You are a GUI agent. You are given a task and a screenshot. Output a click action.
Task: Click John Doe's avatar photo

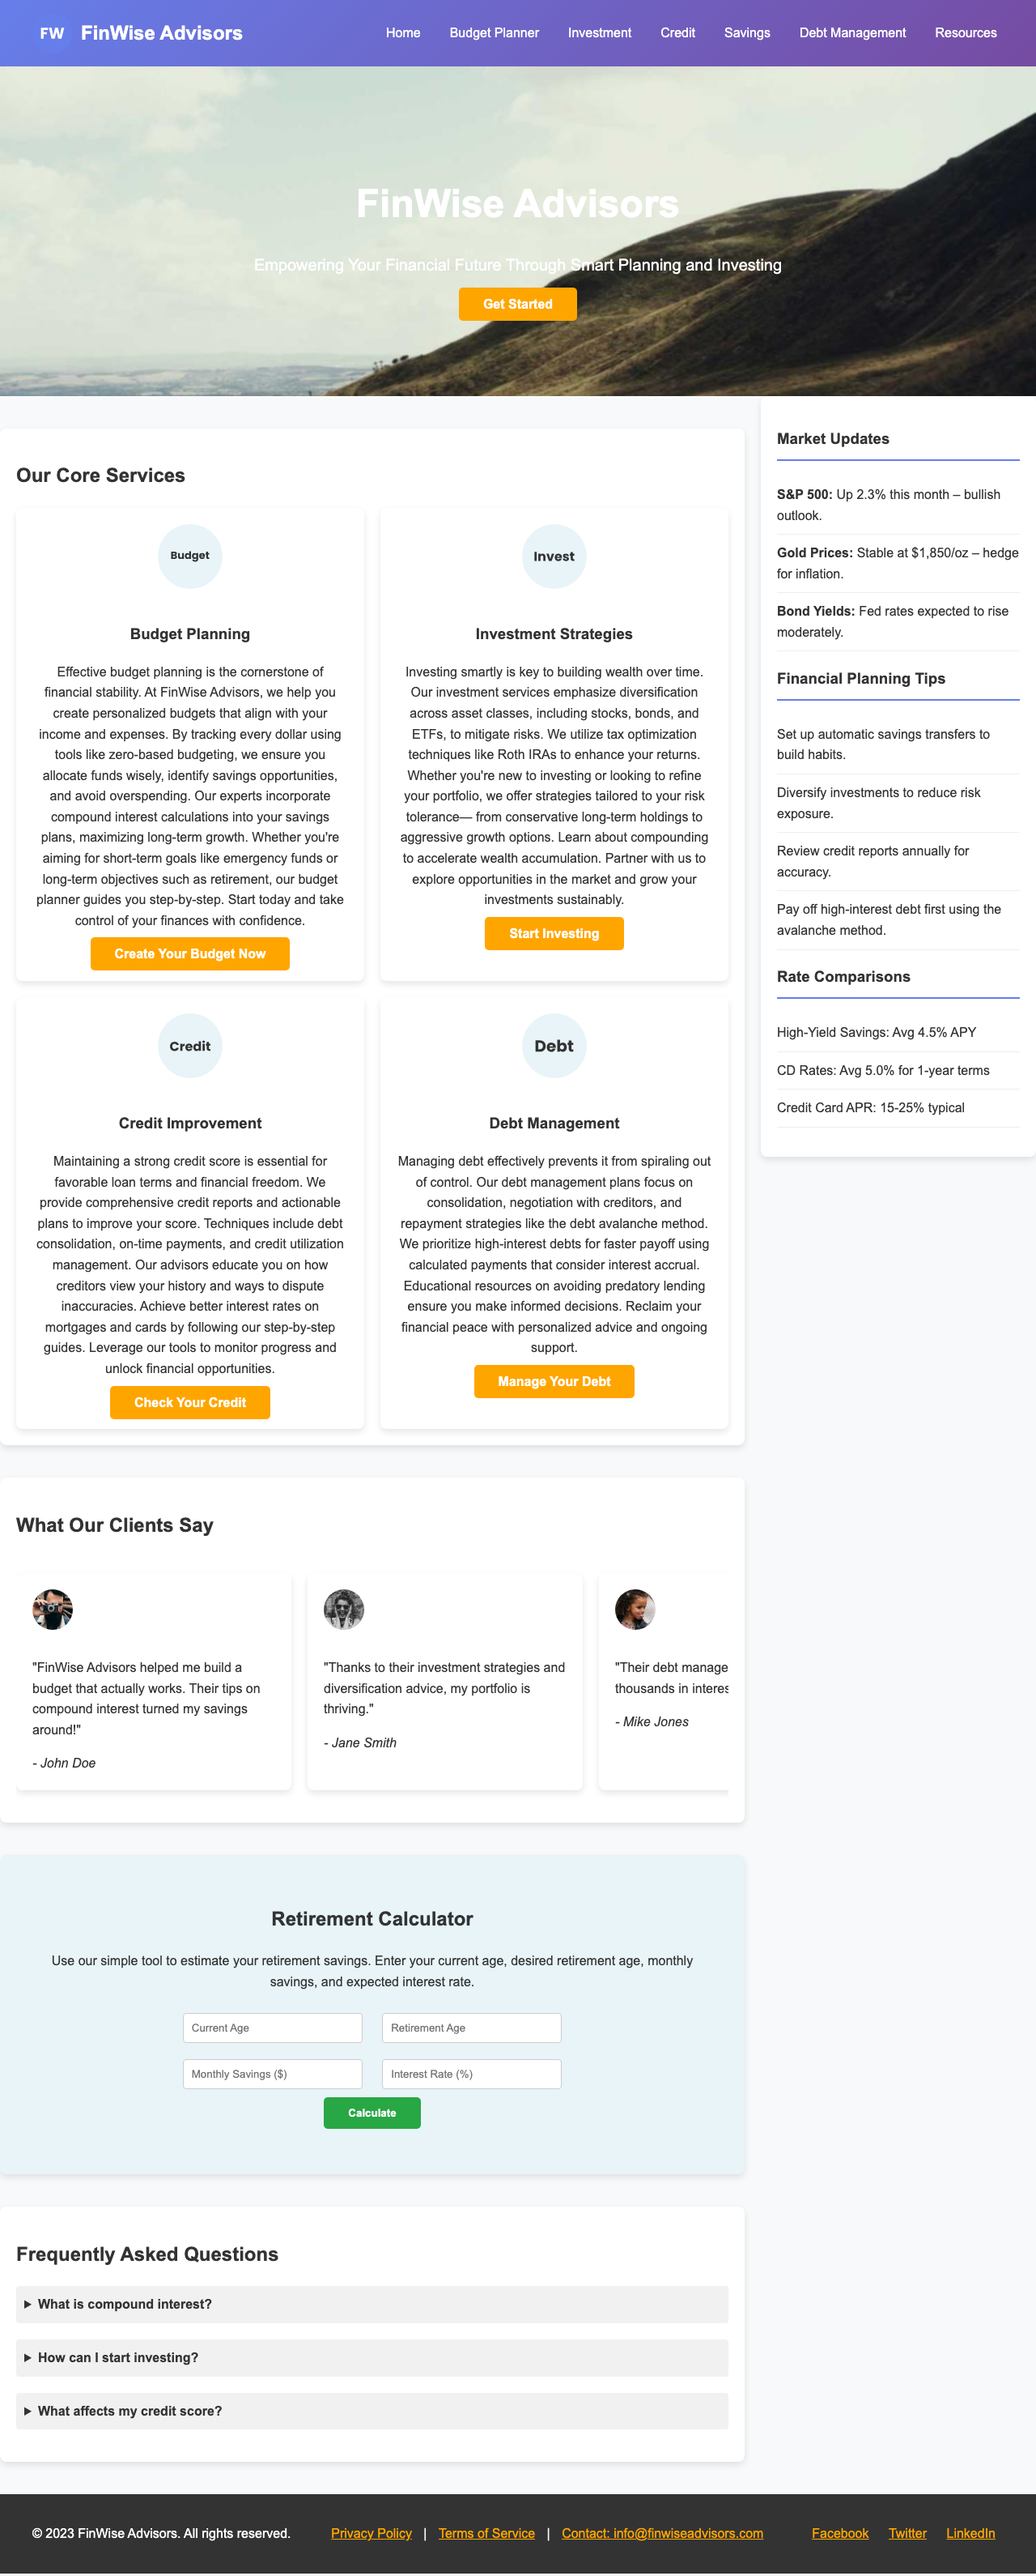tap(51, 1609)
